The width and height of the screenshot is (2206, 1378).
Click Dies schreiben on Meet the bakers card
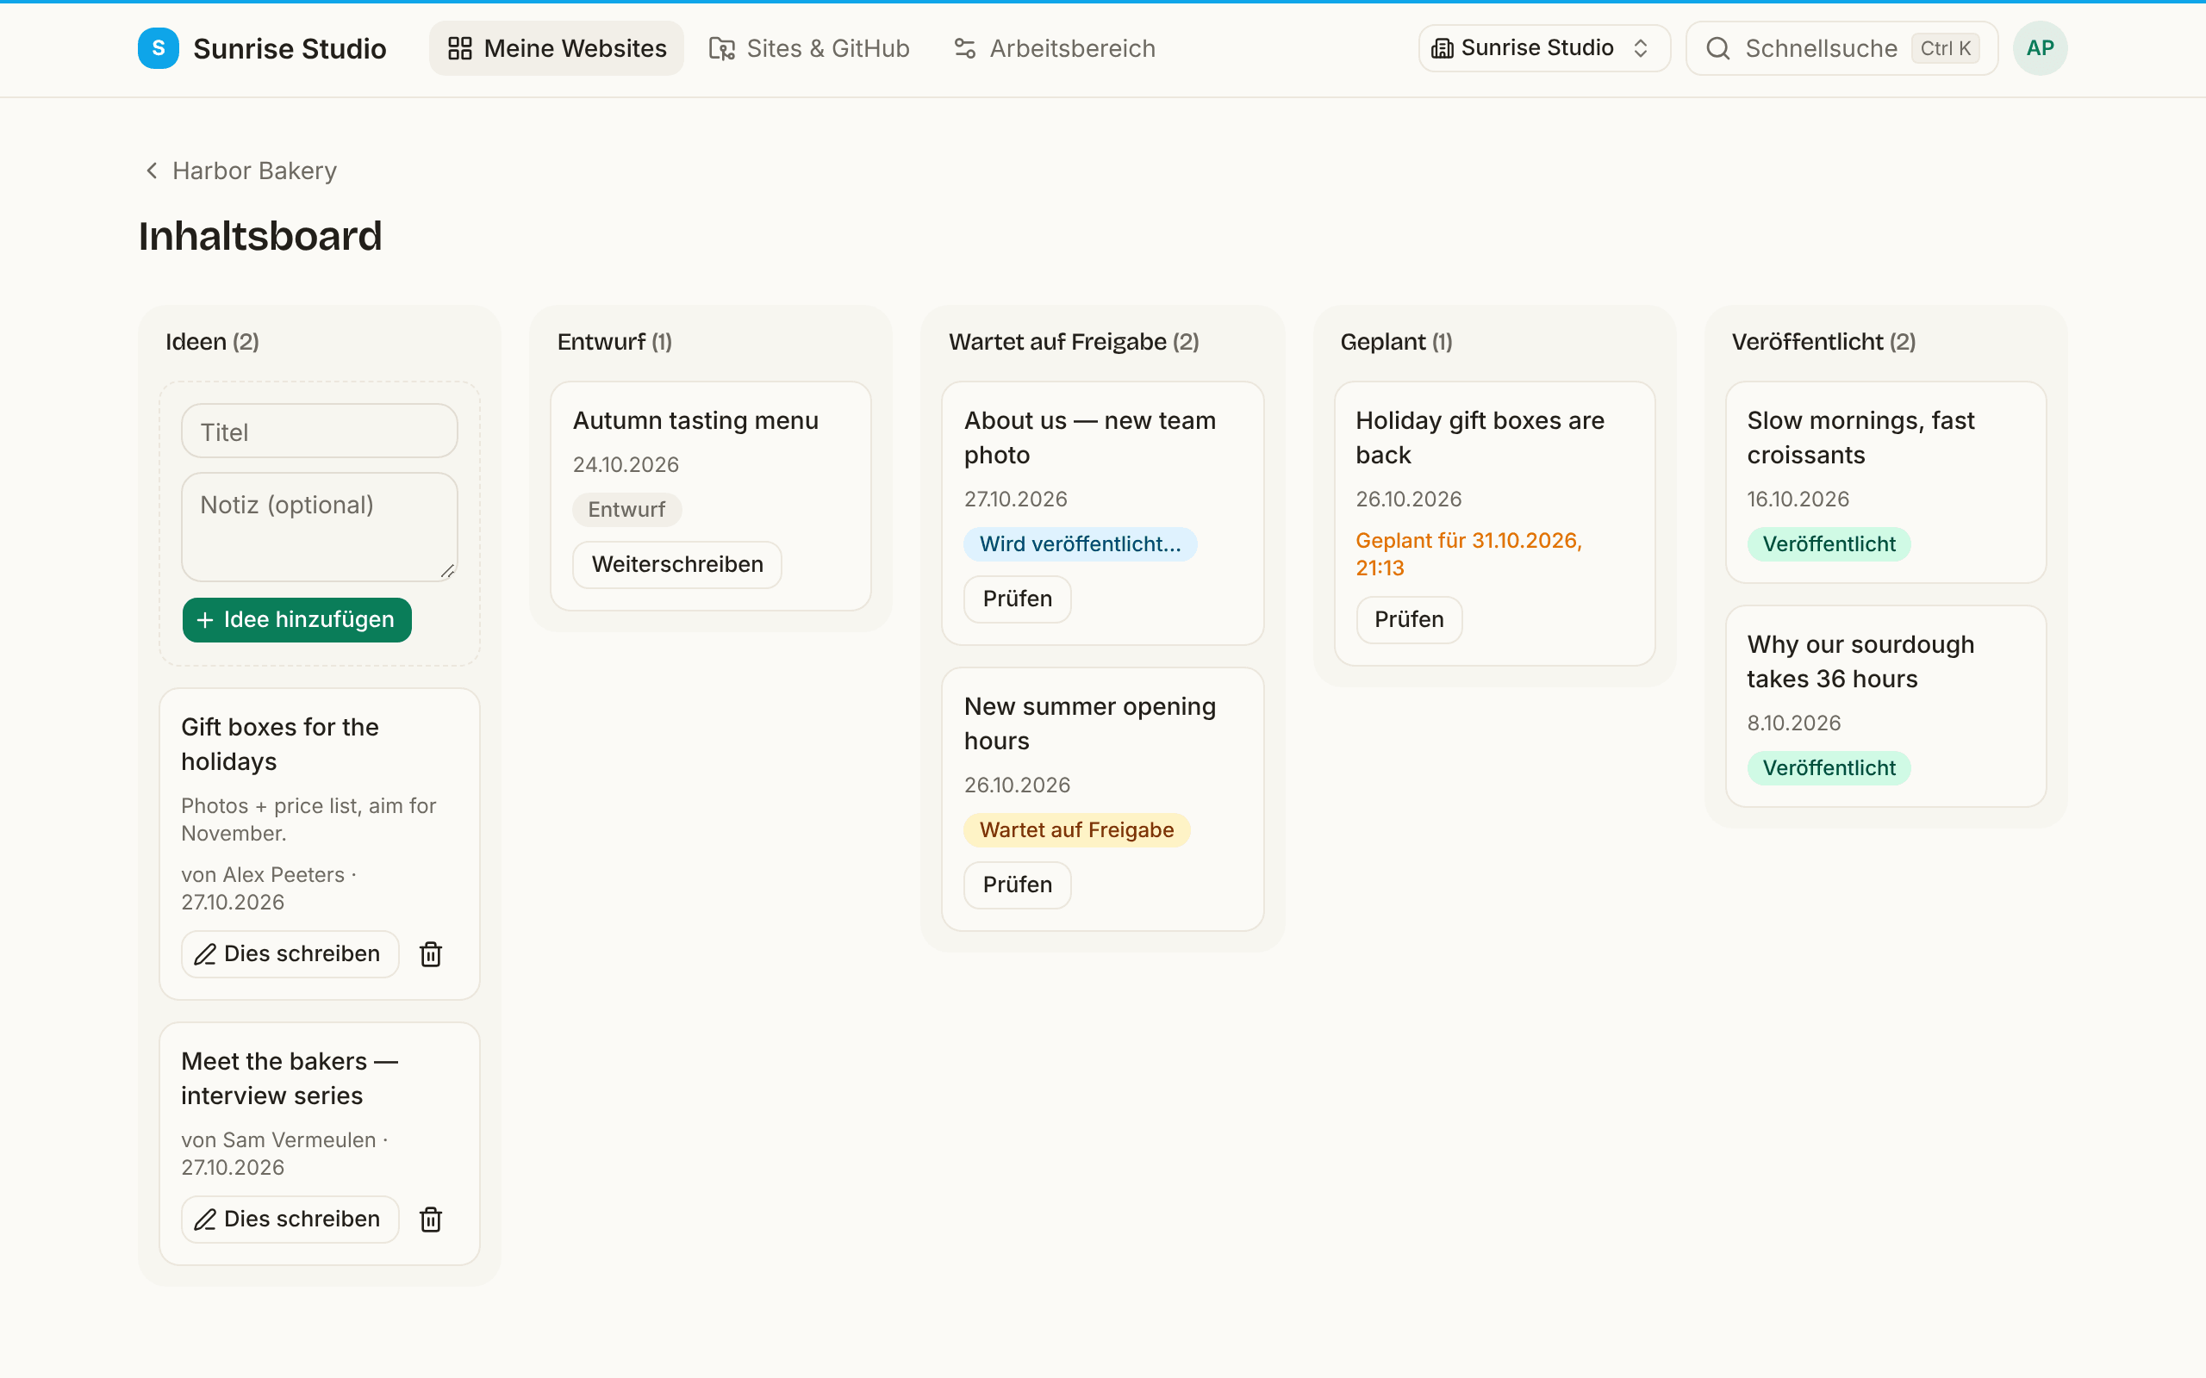point(290,1220)
